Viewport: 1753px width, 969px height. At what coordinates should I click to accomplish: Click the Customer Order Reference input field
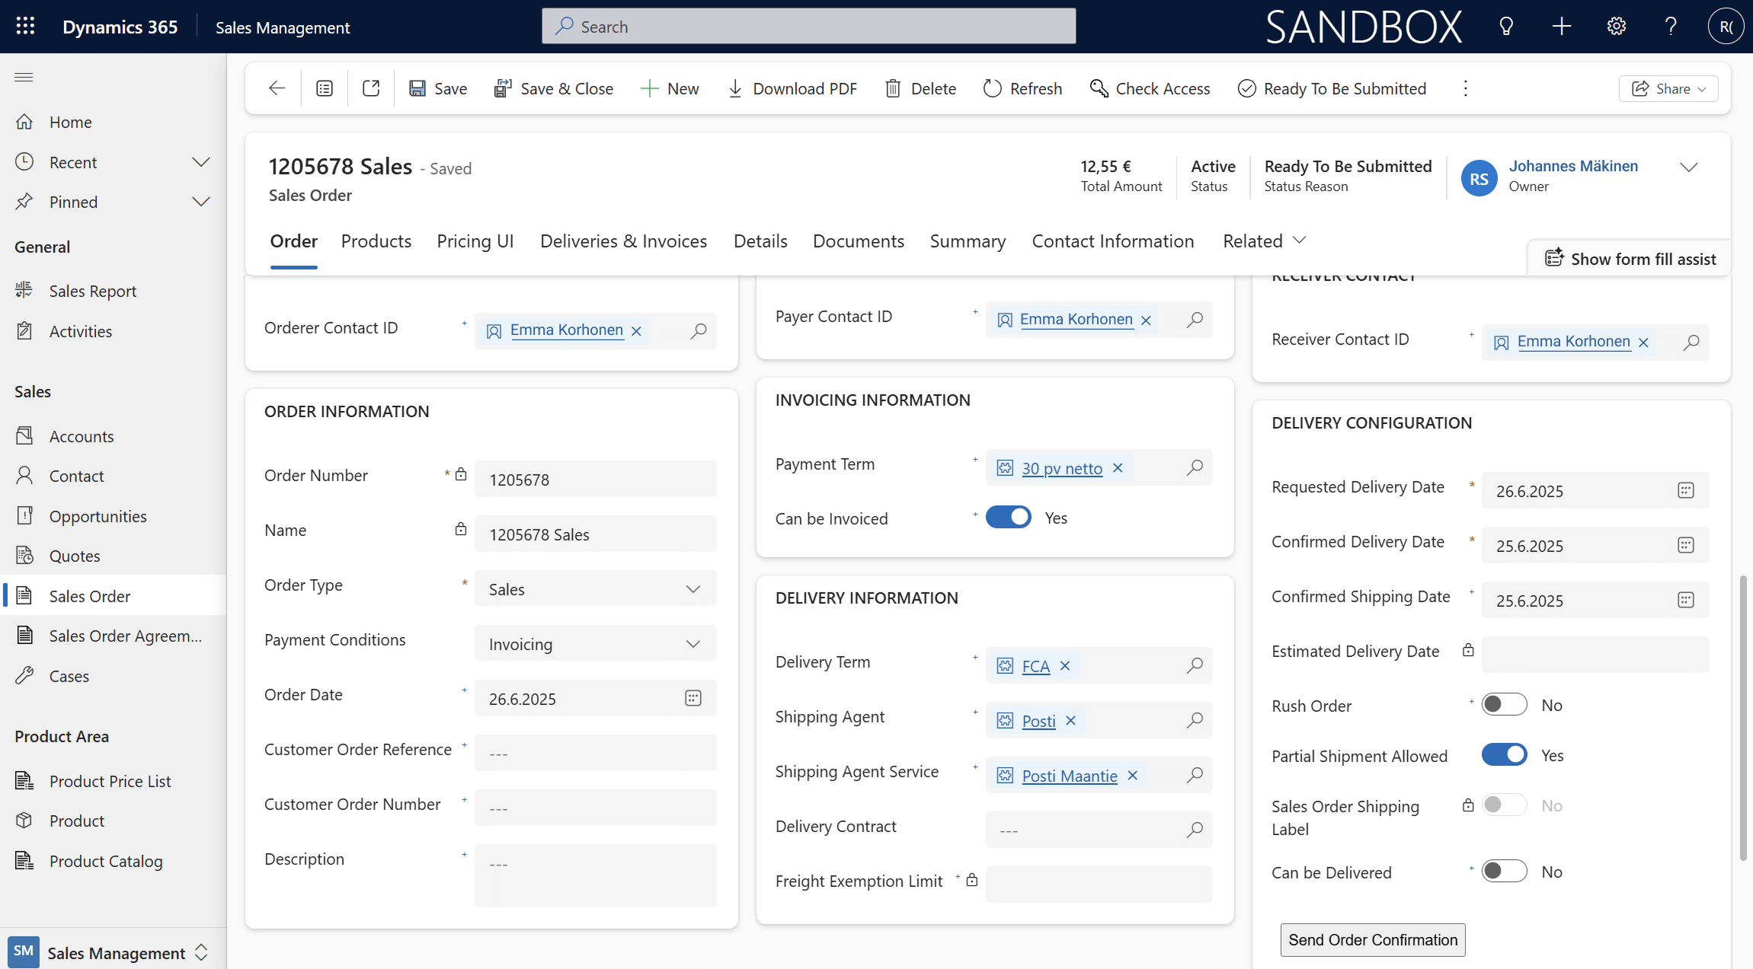[595, 753]
